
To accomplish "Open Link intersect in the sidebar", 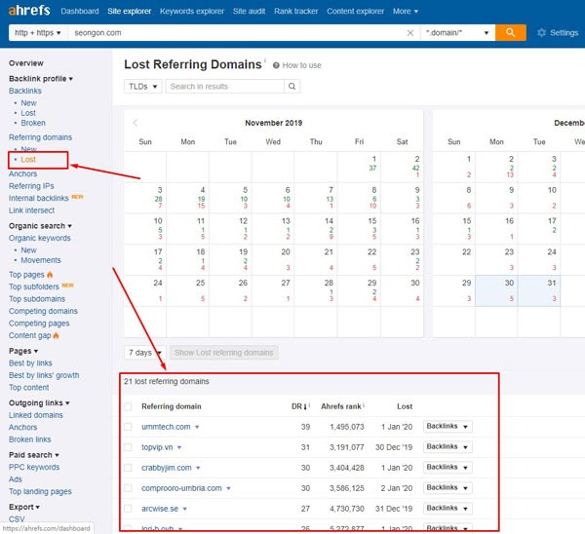I will (32, 210).
